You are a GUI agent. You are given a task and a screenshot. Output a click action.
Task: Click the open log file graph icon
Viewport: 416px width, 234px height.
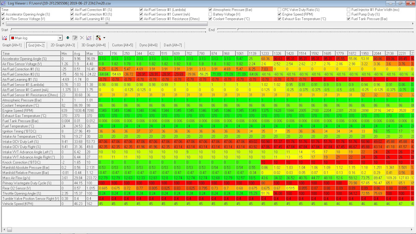4,38
